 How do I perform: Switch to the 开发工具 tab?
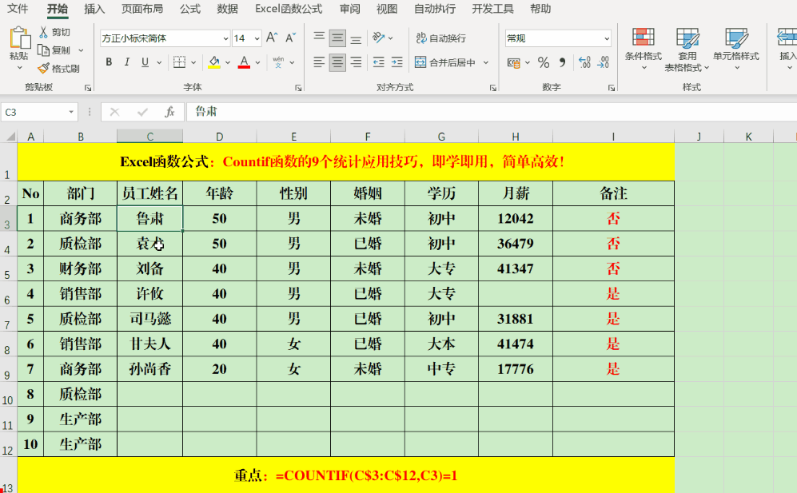click(x=492, y=9)
